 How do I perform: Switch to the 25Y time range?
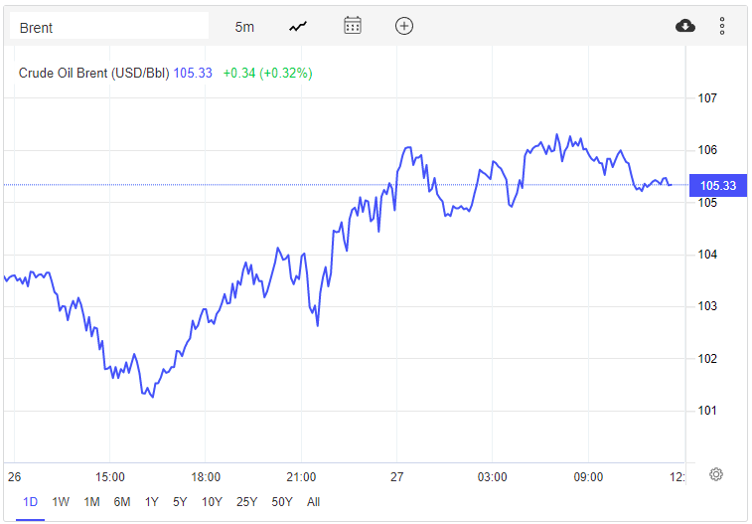pyautogui.click(x=246, y=502)
